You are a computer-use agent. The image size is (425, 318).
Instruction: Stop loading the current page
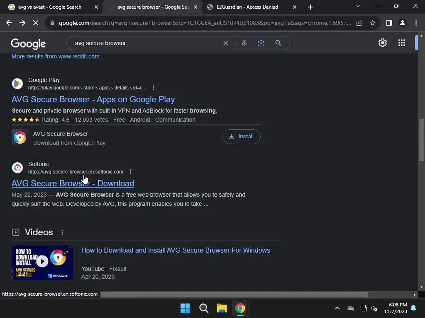click(x=36, y=23)
